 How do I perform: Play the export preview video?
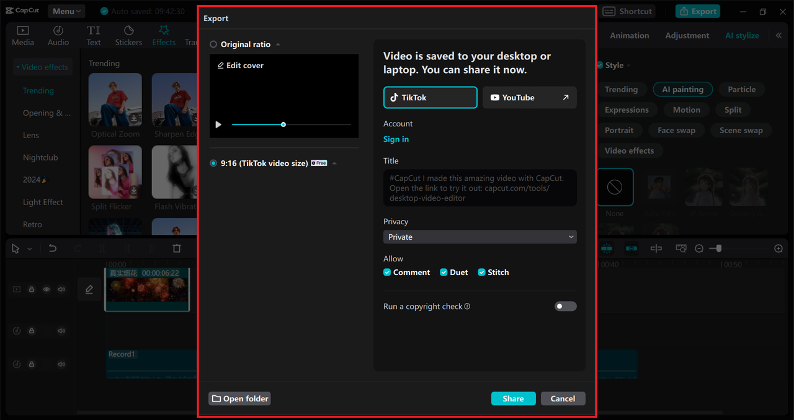pyautogui.click(x=218, y=125)
